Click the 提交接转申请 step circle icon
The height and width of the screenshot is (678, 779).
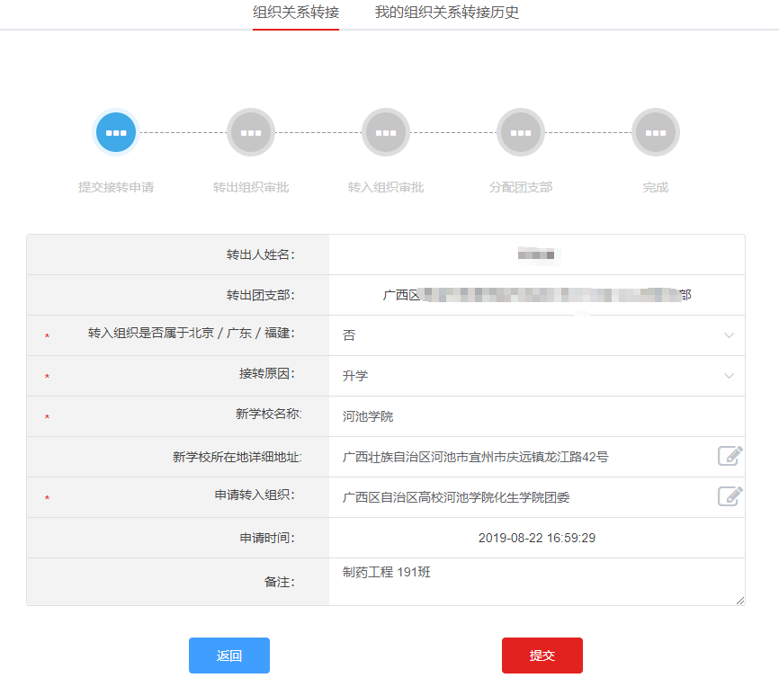coord(116,132)
